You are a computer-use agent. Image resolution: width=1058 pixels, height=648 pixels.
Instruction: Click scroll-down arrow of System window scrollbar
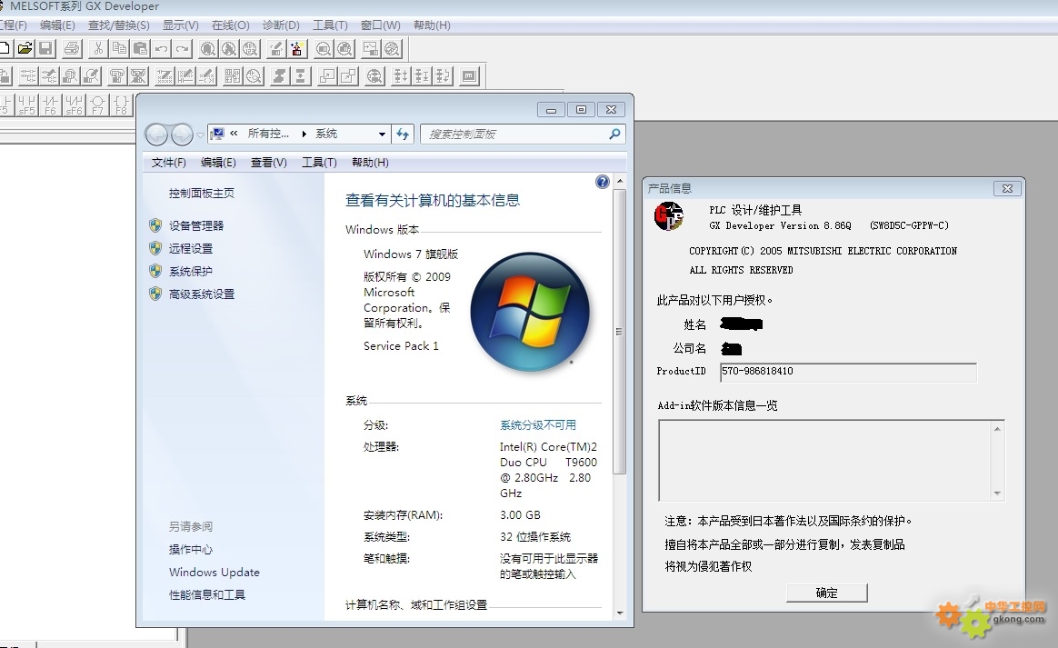coord(619,613)
